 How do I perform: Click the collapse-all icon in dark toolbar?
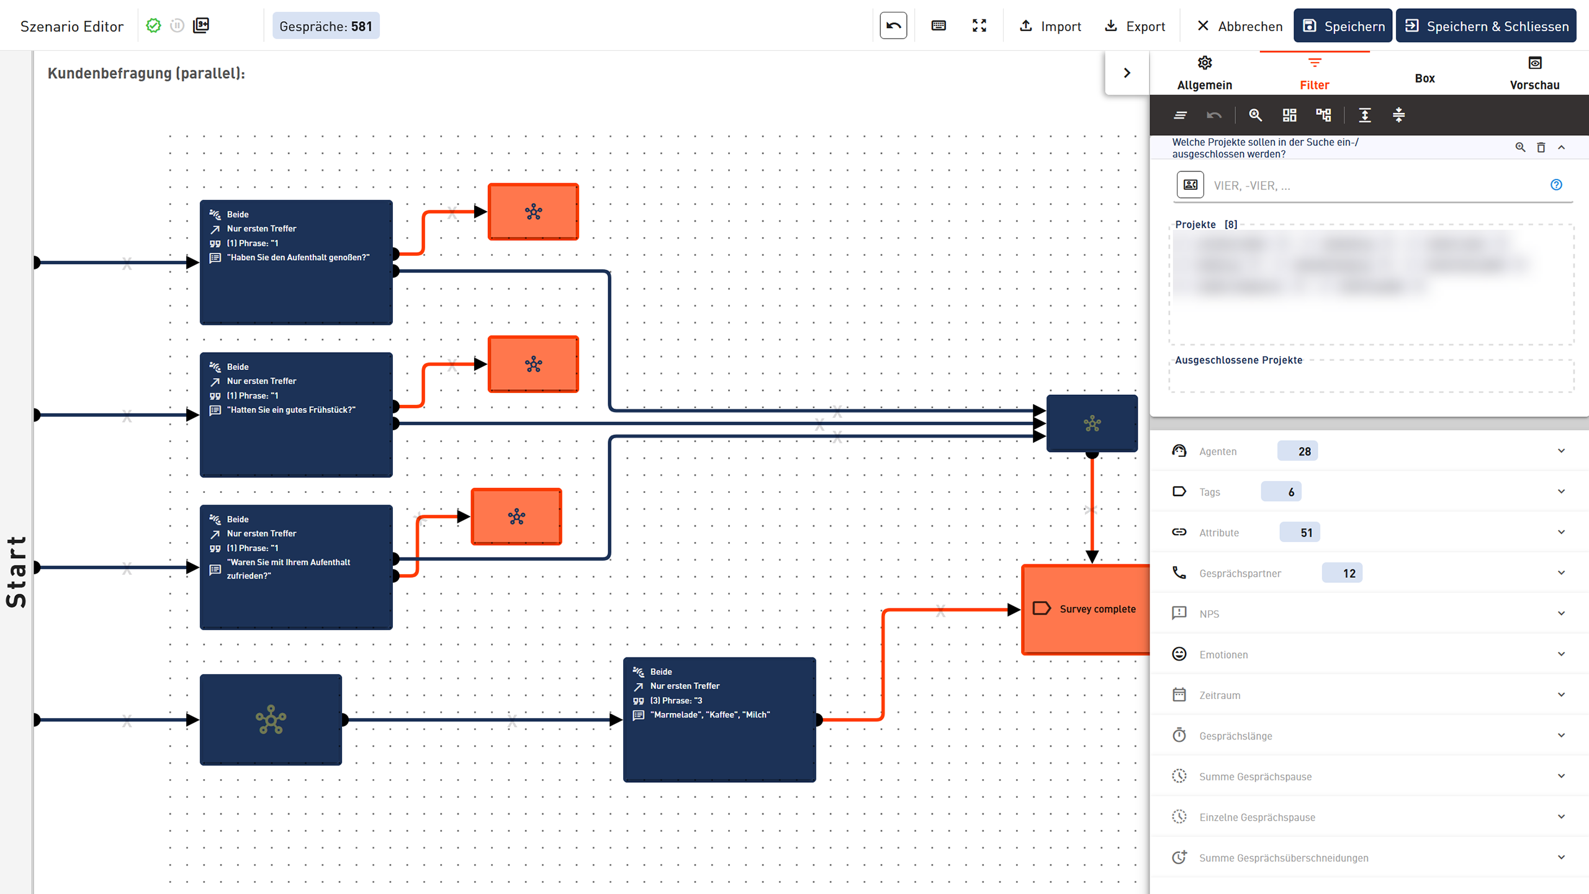[x=1398, y=115]
